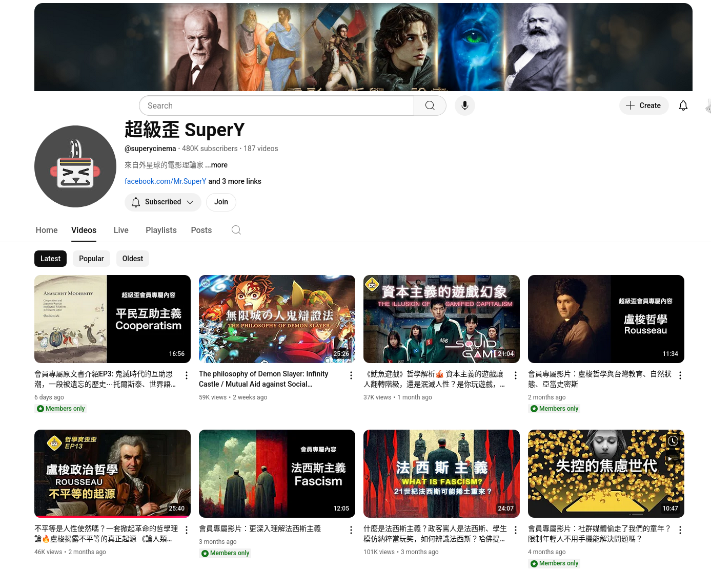Click the 超級歪 SuperY channel name
Screen dimensions: 711x571
tap(185, 130)
